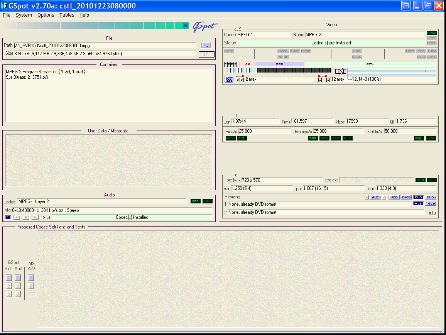Screen dimensions: 446x335
Task: Select audio stream 1
Action: tap(8, 217)
